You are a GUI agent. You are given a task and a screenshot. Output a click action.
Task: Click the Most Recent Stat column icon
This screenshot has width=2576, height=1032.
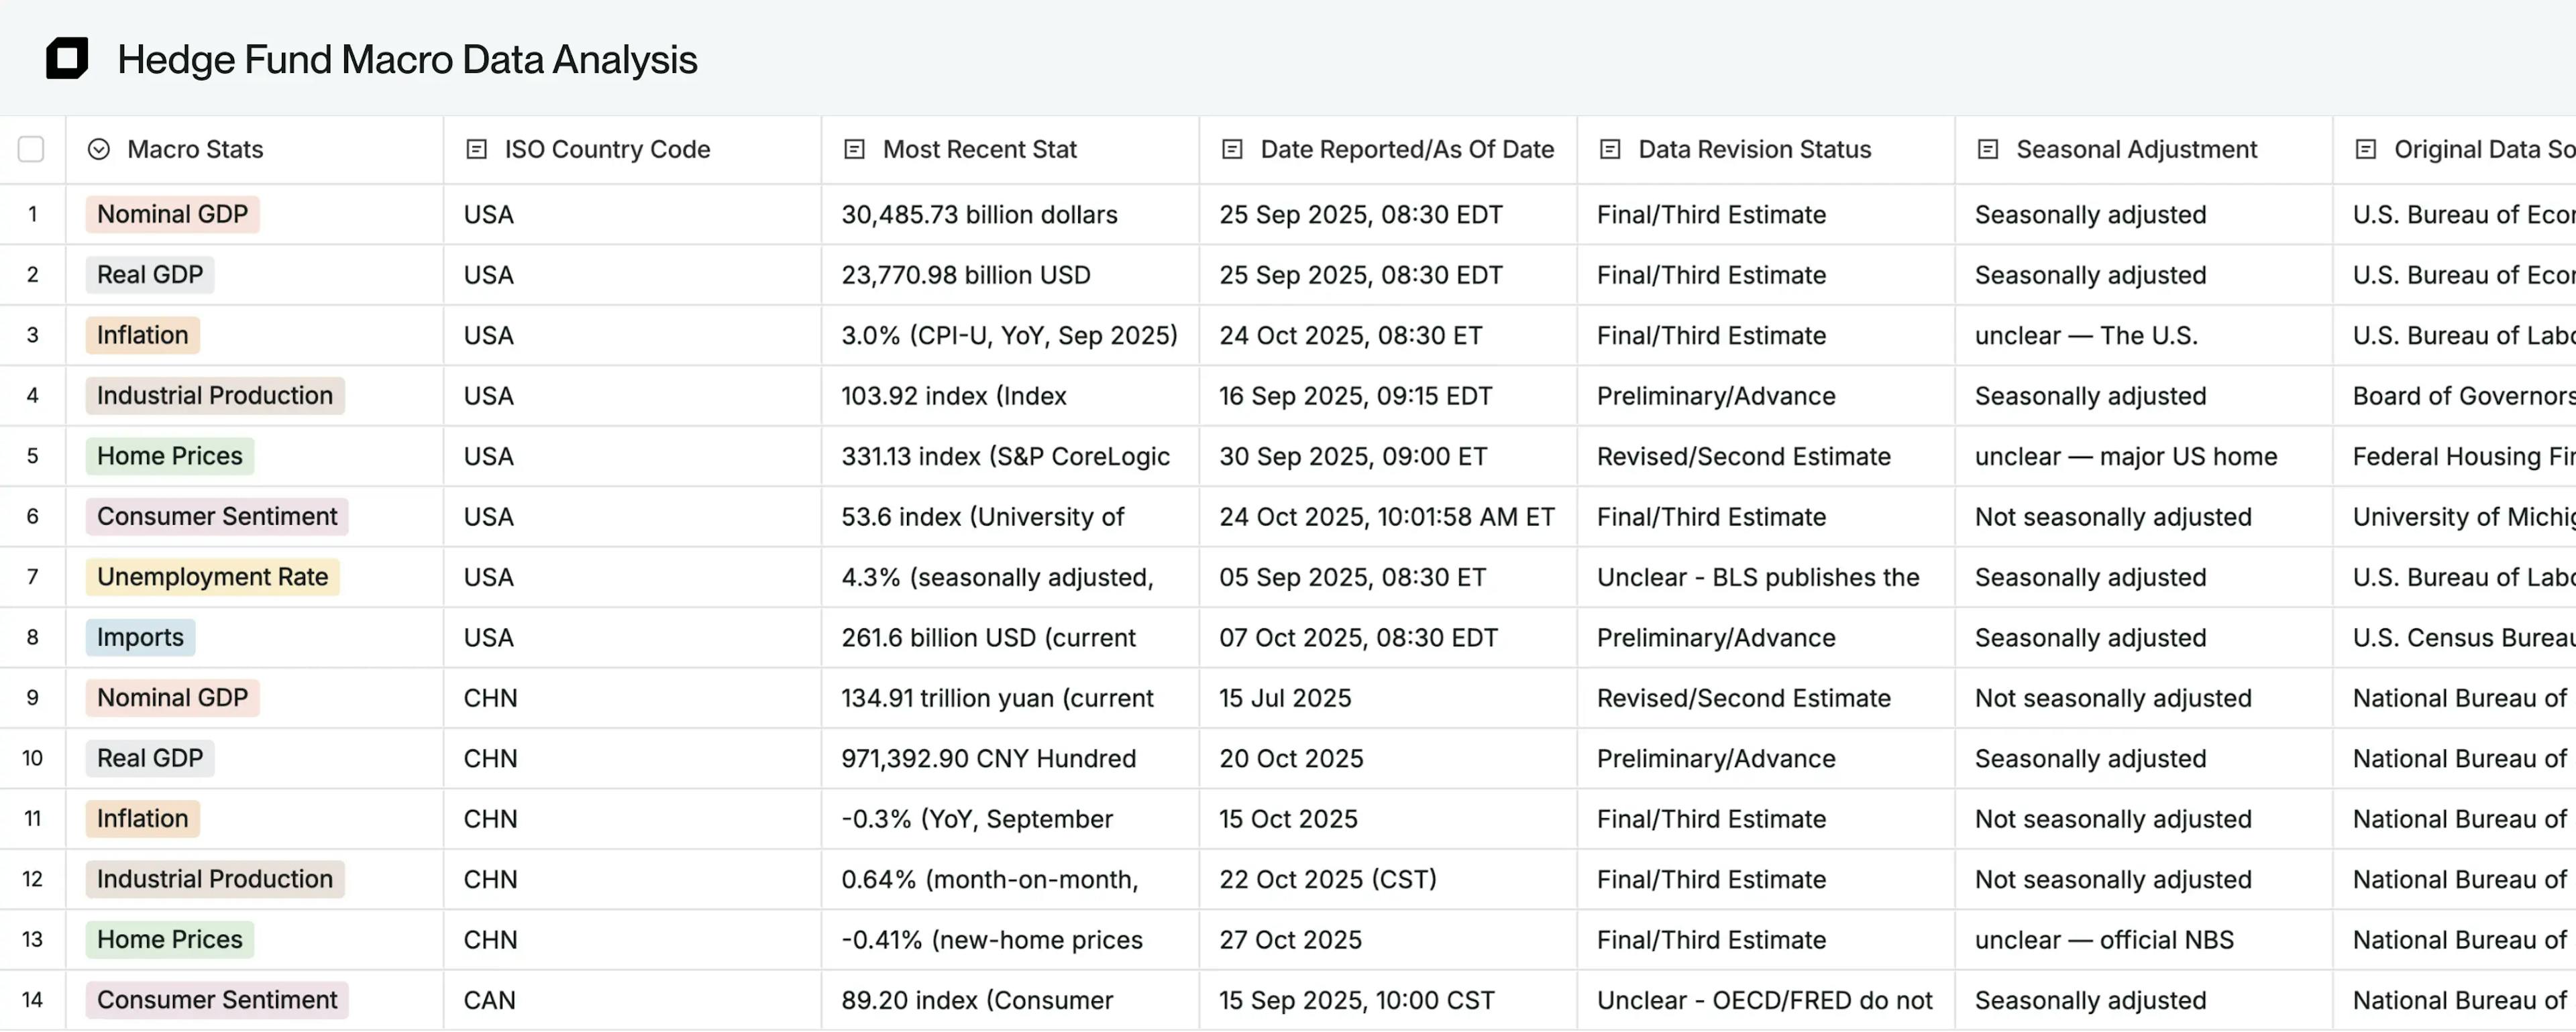(x=855, y=149)
